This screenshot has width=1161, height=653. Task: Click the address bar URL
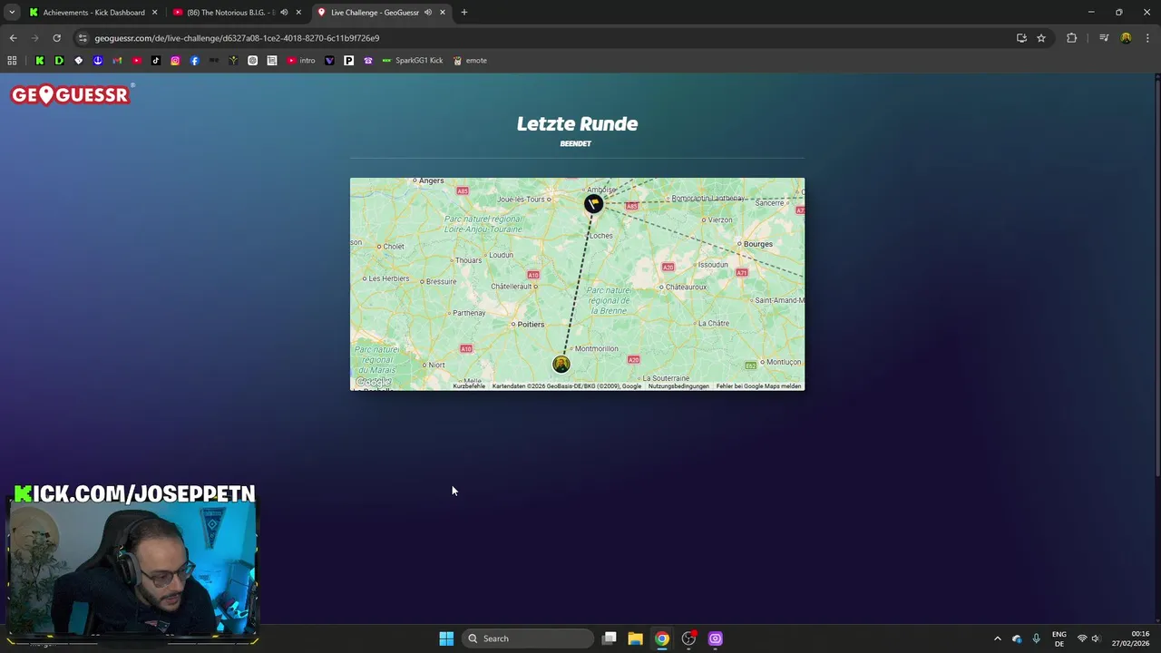[237, 38]
